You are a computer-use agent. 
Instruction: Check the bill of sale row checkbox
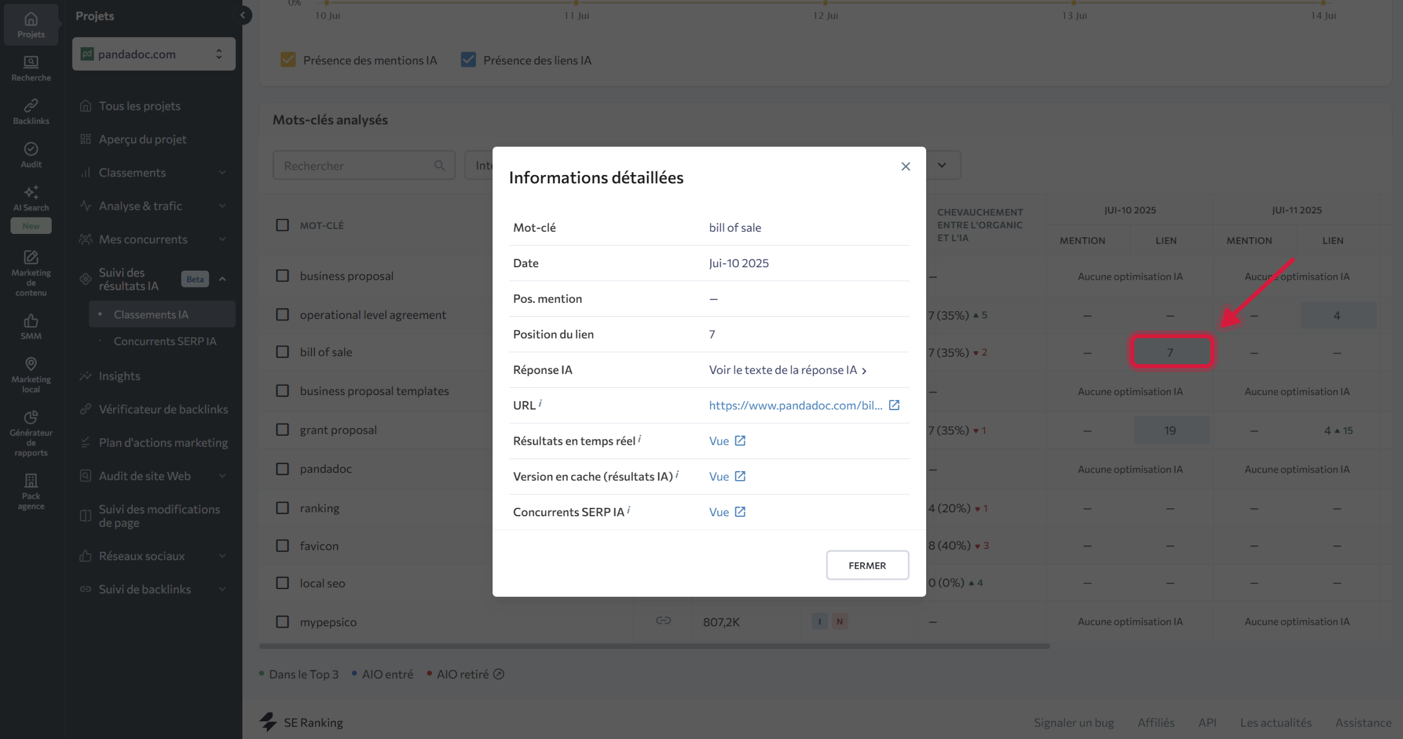coord(282,352)
